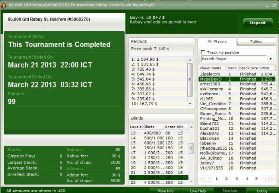Select player MypaBeyD row
Viewport: 279px width, 193px height.
[x=237, y=79]
